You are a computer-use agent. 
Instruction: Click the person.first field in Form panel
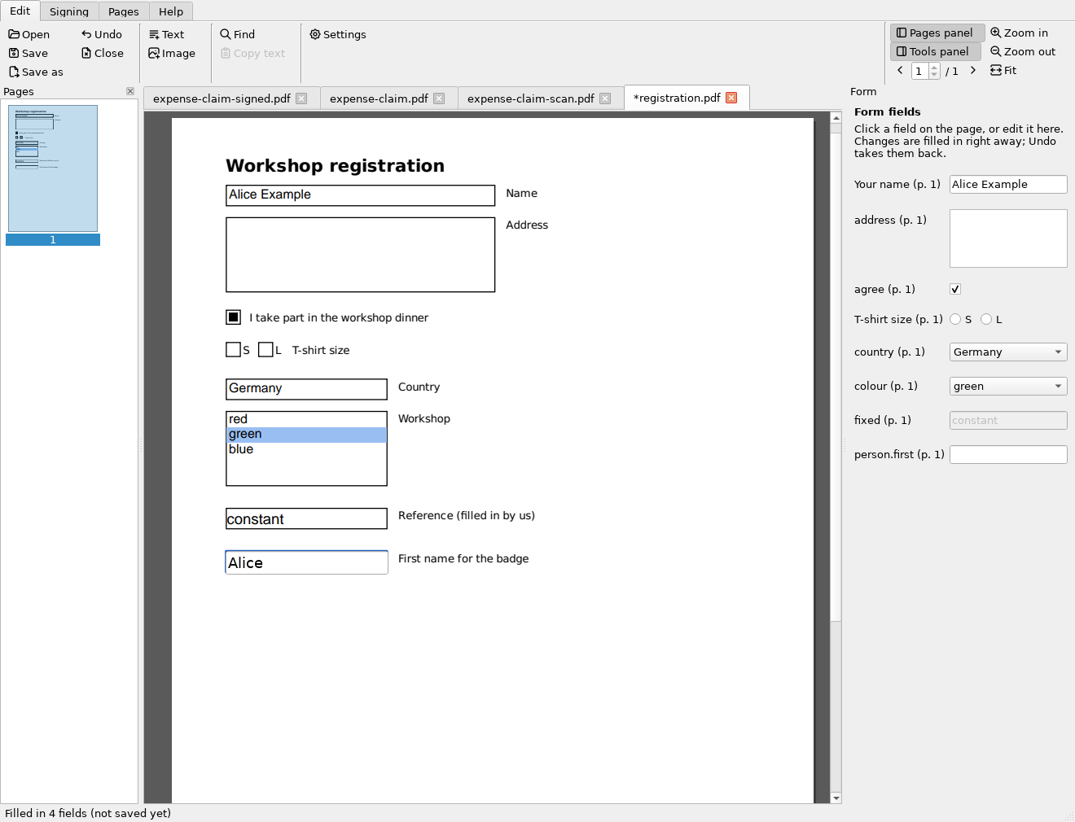coord(1008,455)
